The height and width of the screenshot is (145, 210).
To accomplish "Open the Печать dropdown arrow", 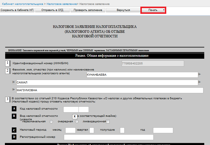I will 164,10.
